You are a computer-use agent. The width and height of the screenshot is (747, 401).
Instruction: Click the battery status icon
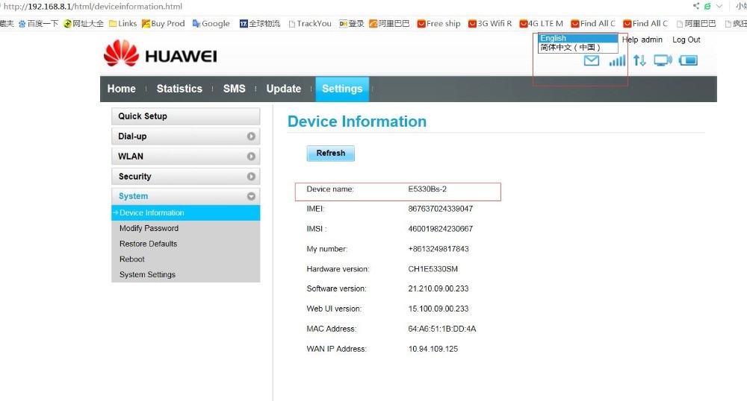coord(688,60)
